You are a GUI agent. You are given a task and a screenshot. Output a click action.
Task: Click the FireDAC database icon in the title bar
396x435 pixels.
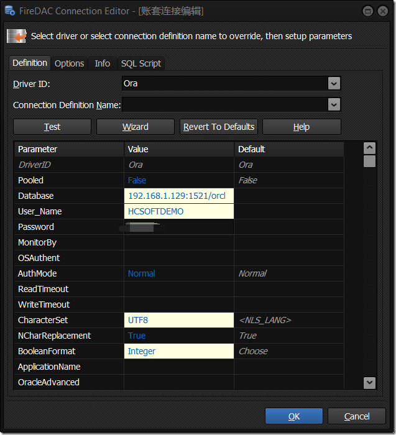pos(10,11)
